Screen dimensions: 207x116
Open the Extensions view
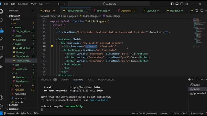click(1, 57)
